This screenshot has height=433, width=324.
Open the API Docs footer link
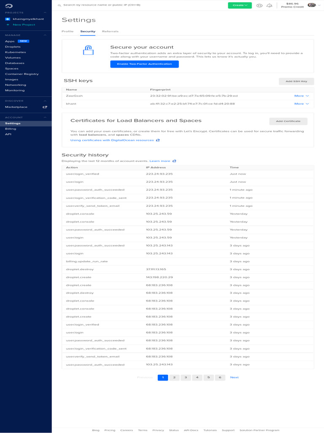pyautogui.click(x=191, y=430)
